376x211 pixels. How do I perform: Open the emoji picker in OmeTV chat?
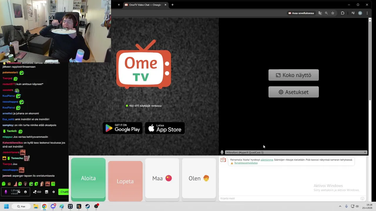pos(362,198)
